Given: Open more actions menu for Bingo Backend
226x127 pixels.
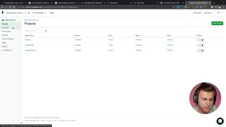Looking at the screenshot, I should [x=199, y=50].
